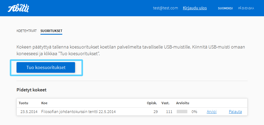
Task: Click the 0% graded value
Action: coord(194,112)
